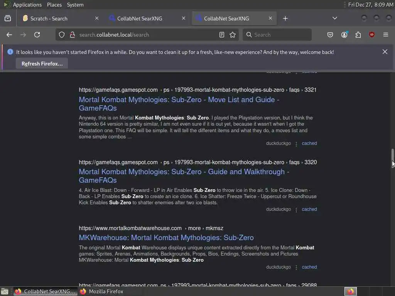Click the URL address bar
Image resolution: width=395 pixels, height=296 pixels.
click(147, 35)
